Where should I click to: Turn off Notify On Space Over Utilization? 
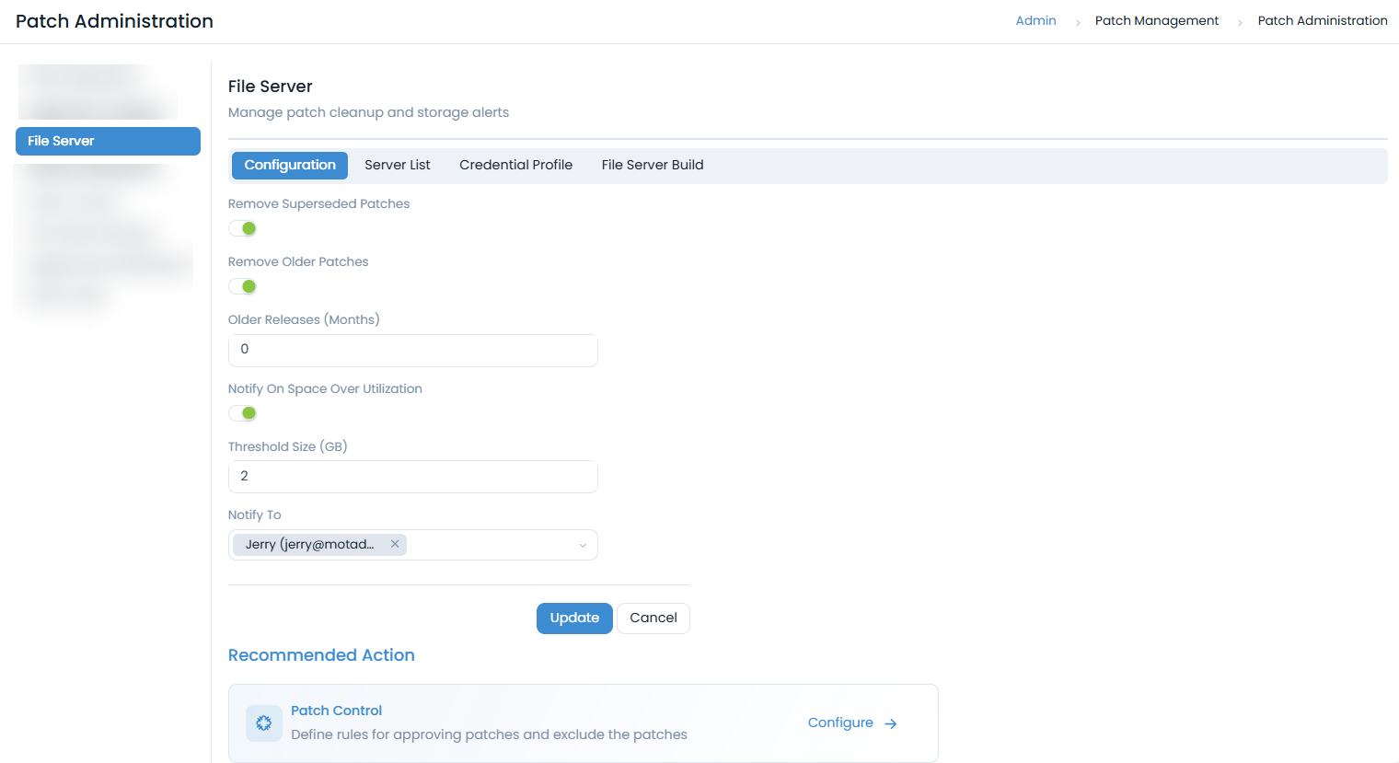click(243, 413)
